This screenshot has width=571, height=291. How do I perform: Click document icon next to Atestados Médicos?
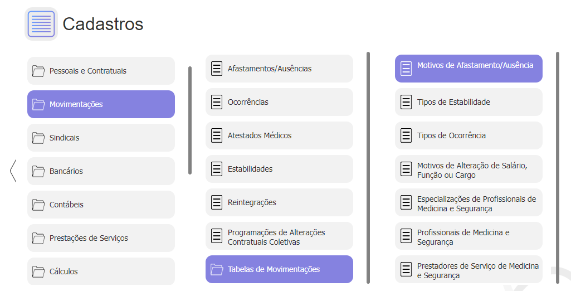coord(217,135)
